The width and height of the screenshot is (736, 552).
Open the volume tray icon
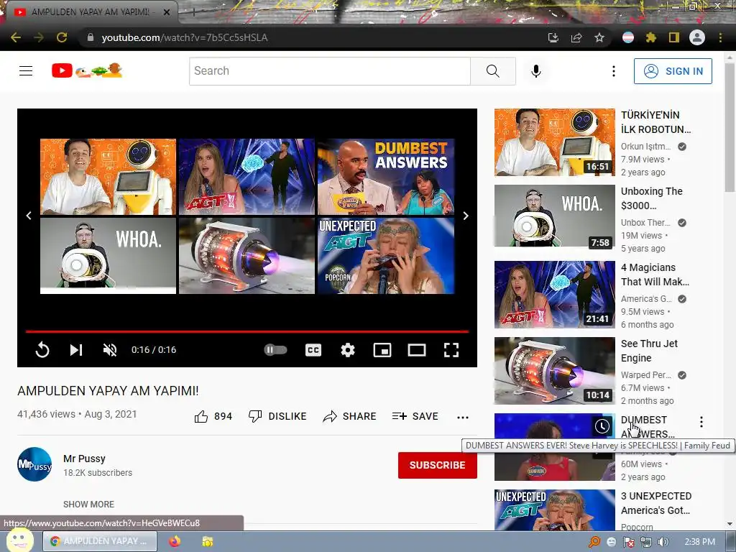point(663,542)
